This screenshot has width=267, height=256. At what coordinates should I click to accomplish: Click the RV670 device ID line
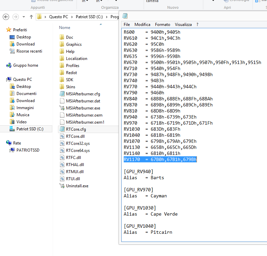[192, 62]
